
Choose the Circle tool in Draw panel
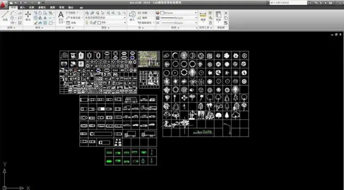tap(13, 18)
